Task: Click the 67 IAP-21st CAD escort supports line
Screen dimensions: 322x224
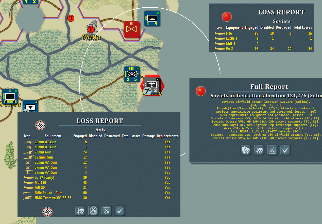Action: tap(265, 138)
